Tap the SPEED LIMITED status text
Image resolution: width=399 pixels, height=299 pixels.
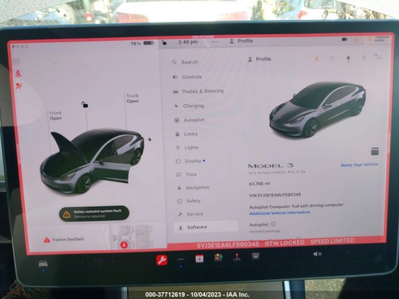332,241
